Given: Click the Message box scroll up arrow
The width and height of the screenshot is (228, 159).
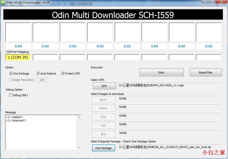Looking at the screenshot, I should [79, 117].
